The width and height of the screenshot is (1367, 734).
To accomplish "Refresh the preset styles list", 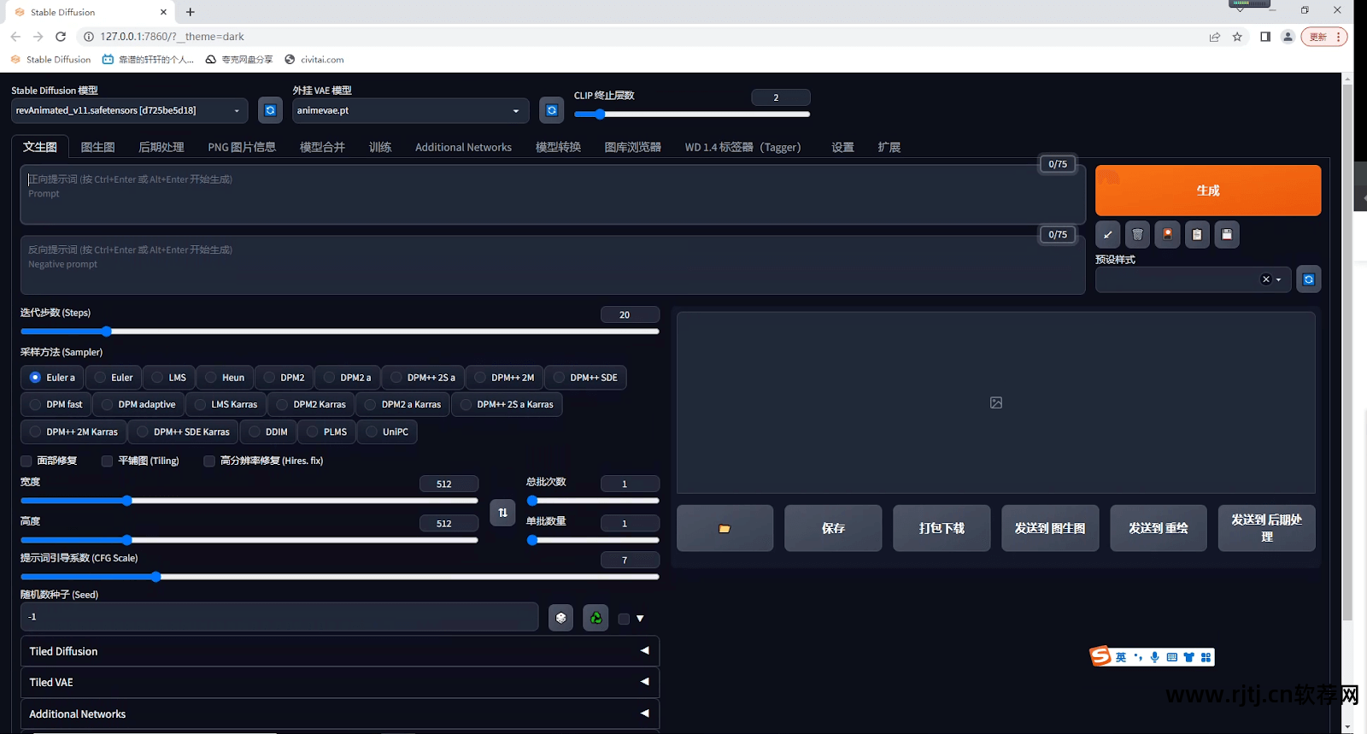I will click(1309, 279).
